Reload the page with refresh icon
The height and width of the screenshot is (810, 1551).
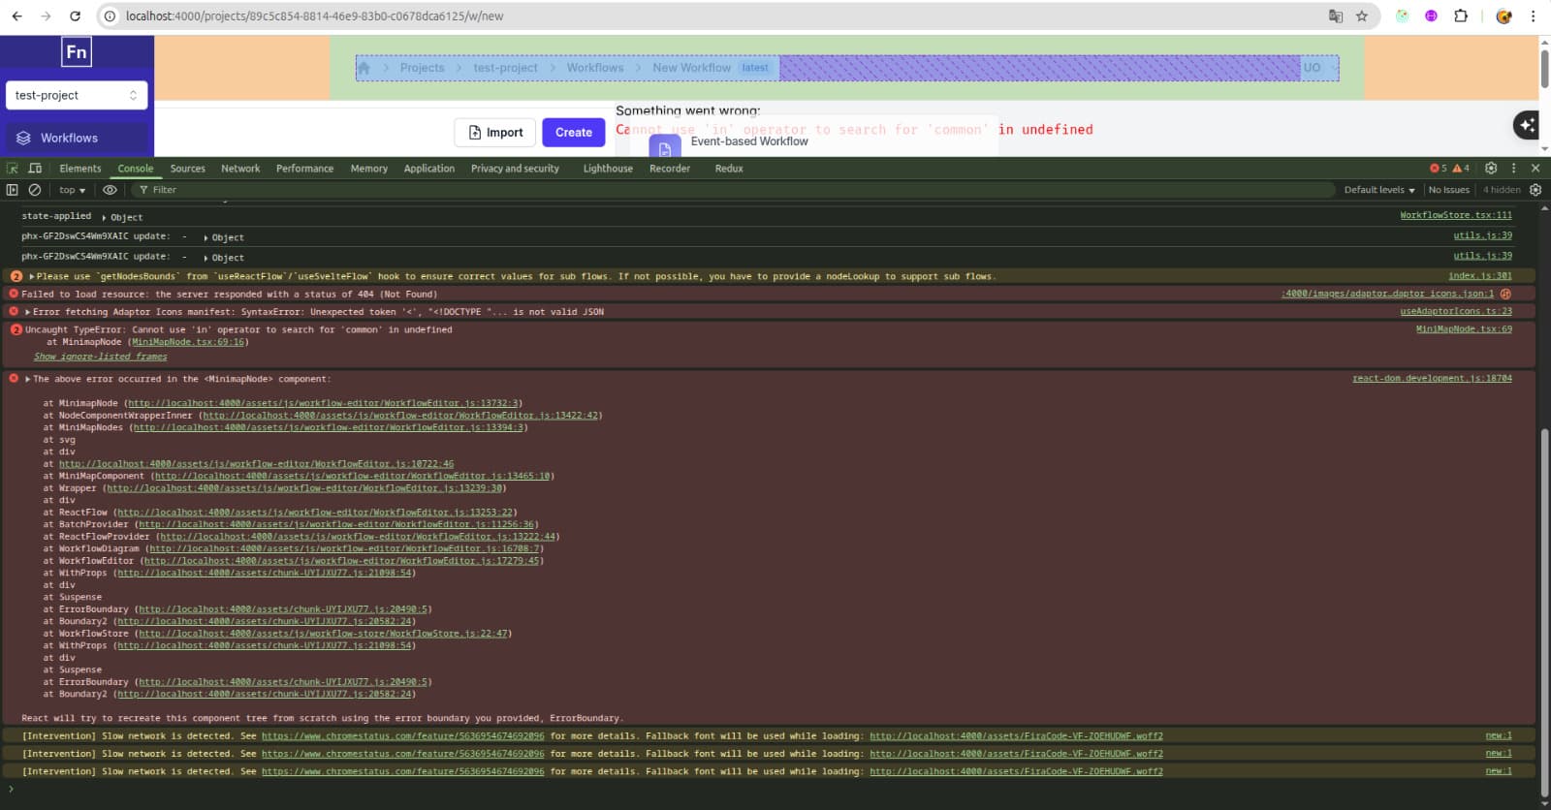pyautogui.click(x=76, y=16)
